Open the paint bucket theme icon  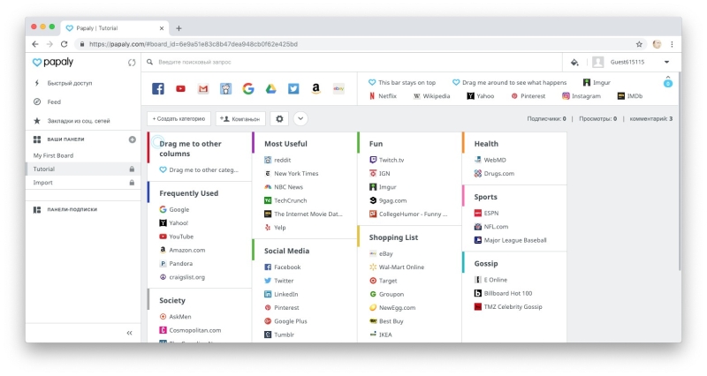tap(574, 62)
